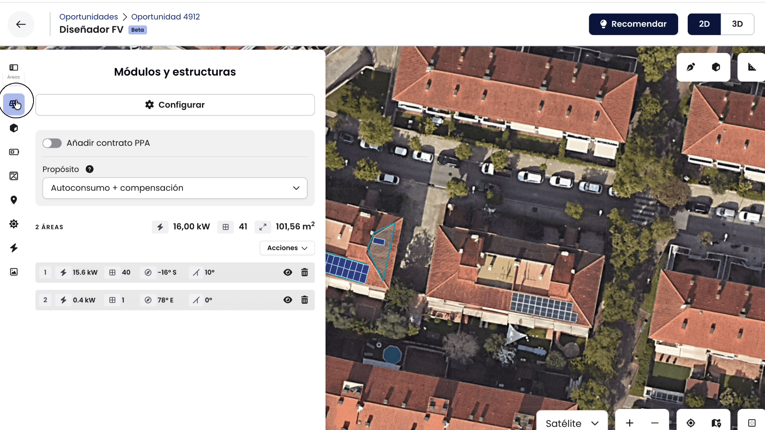Zoom in the map with plus button
The height and width of the screenshot is (430, 765).
(630, 423)
